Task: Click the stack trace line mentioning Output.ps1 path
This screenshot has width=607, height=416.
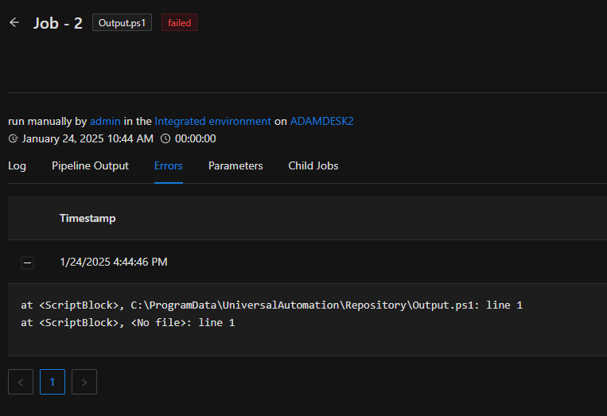Action: (271, 305)
